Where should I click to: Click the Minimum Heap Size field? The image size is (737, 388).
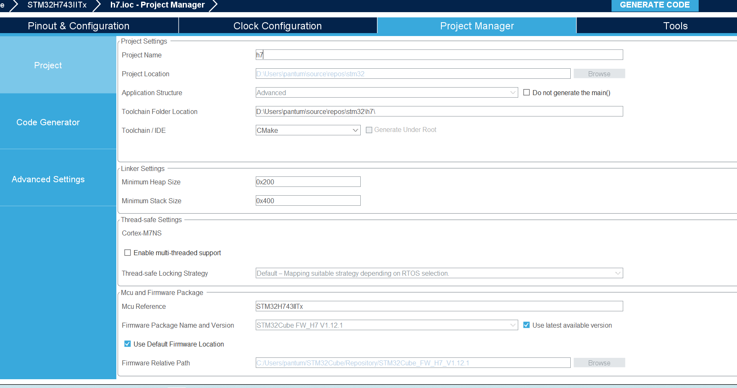coord(308,182)
